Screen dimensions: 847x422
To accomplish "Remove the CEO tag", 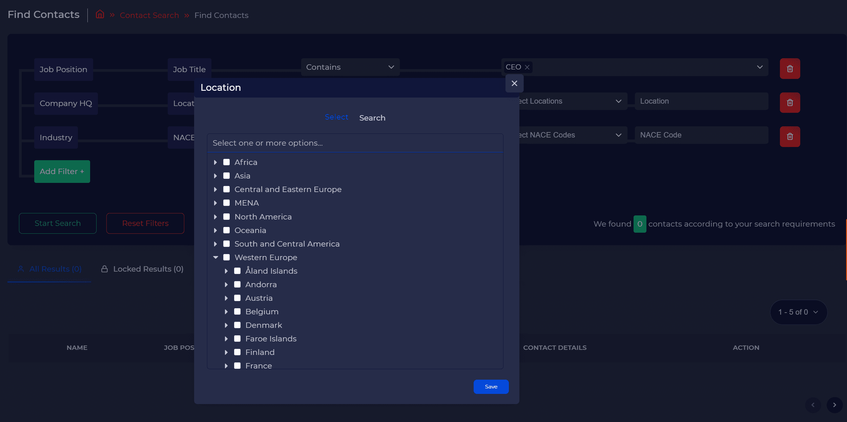I will pos(527,67).
